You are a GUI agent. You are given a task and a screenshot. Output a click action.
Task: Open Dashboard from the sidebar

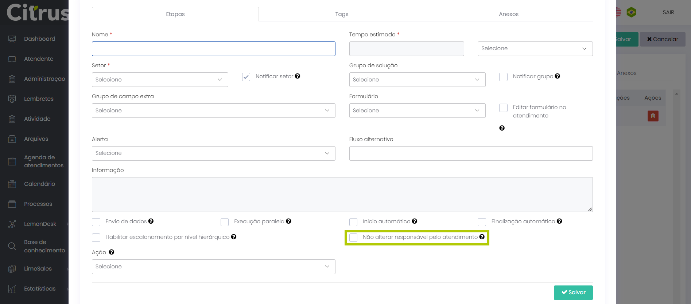coord(39,39)
